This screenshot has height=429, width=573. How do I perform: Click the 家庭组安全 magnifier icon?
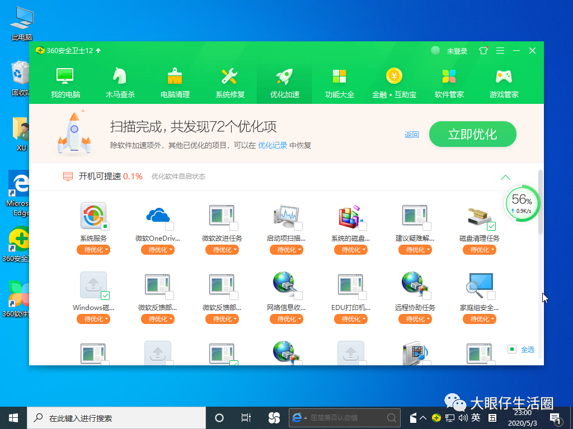(x=480, y=285)
